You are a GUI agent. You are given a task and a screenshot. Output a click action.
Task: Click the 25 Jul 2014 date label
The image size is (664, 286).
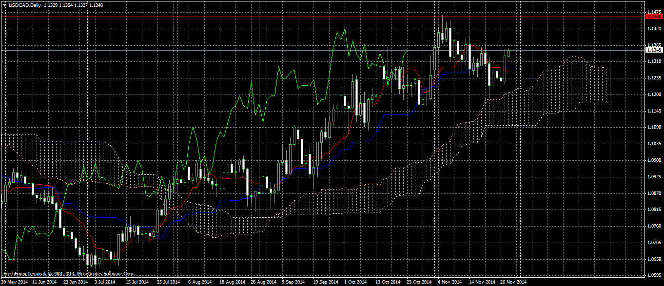[x=169, y=282]
